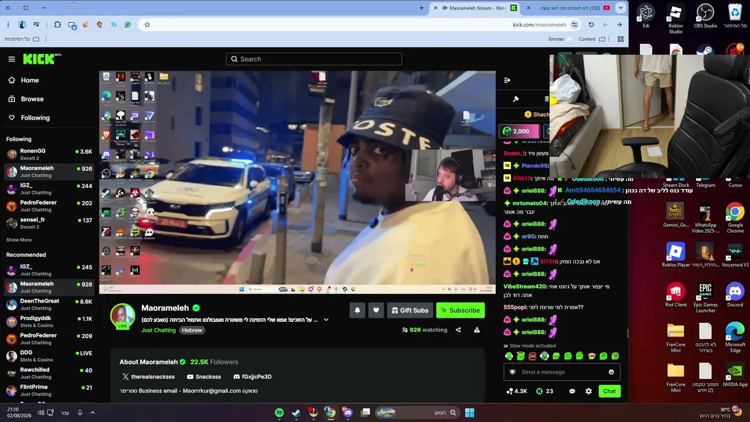
Task: Open DeenTheGreat recommended channel
Action: point(49,304)
